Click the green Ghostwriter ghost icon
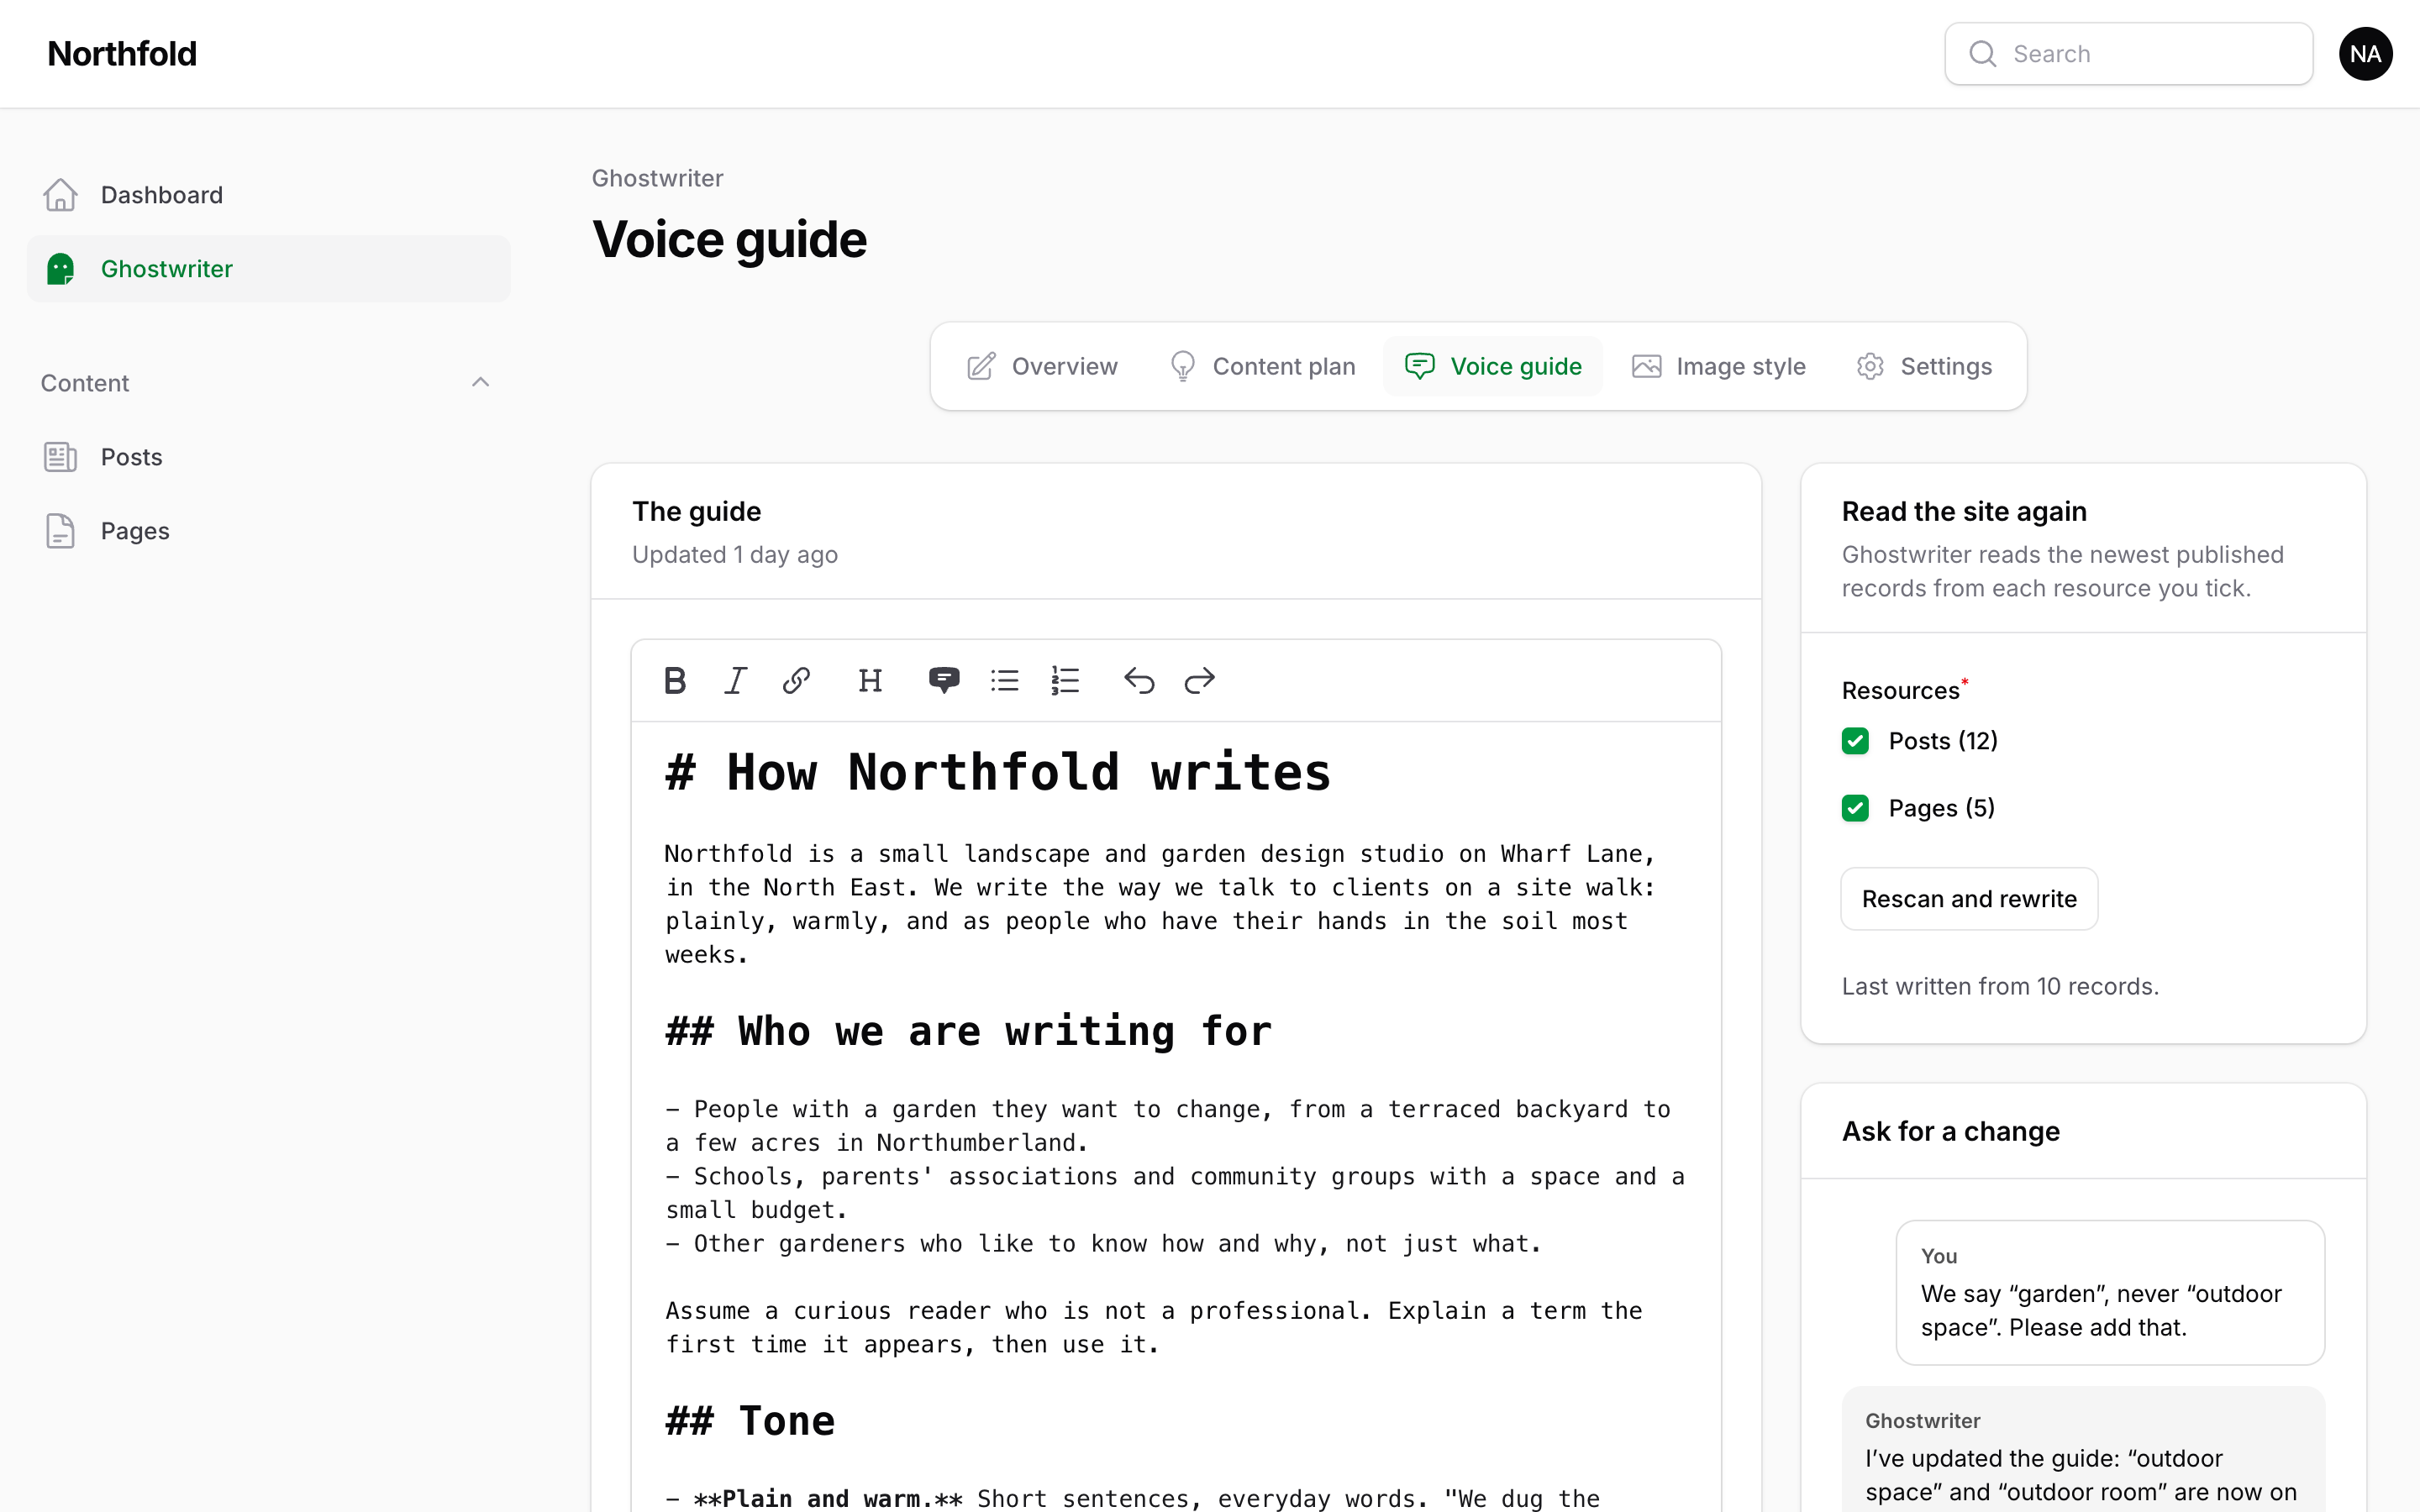This screenshot has height=1512, width=2420. 60,269
